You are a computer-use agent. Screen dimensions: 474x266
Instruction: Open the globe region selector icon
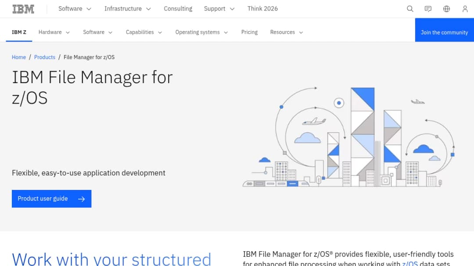[446, 9]
